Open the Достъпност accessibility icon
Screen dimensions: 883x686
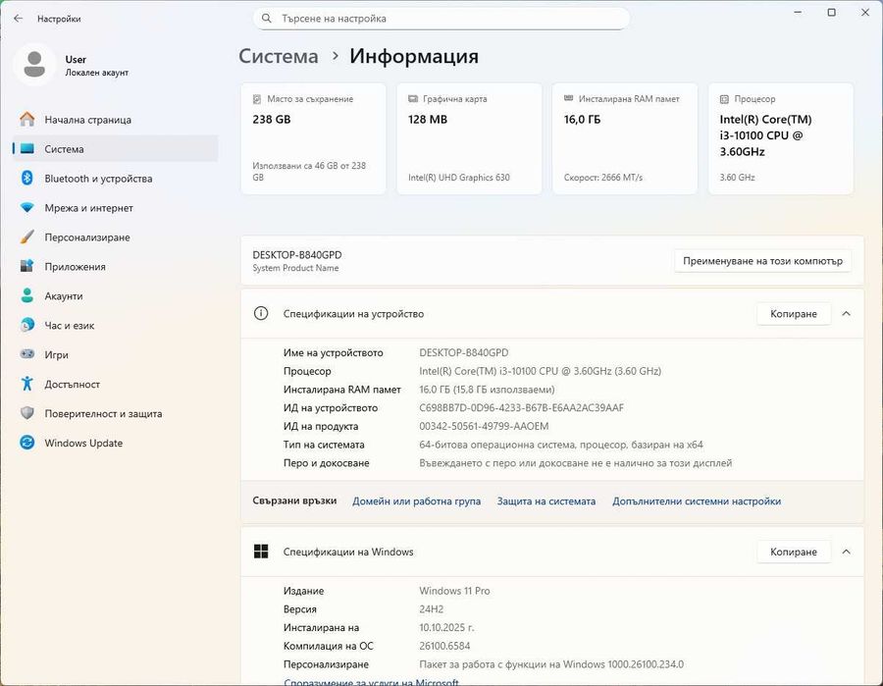click(27, 384)
